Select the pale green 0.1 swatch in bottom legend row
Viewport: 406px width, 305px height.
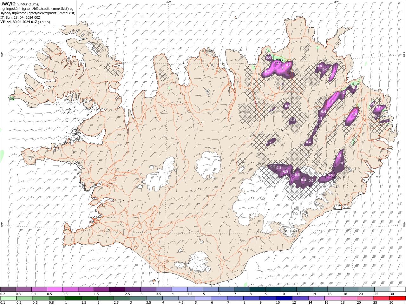pos(8,298)
